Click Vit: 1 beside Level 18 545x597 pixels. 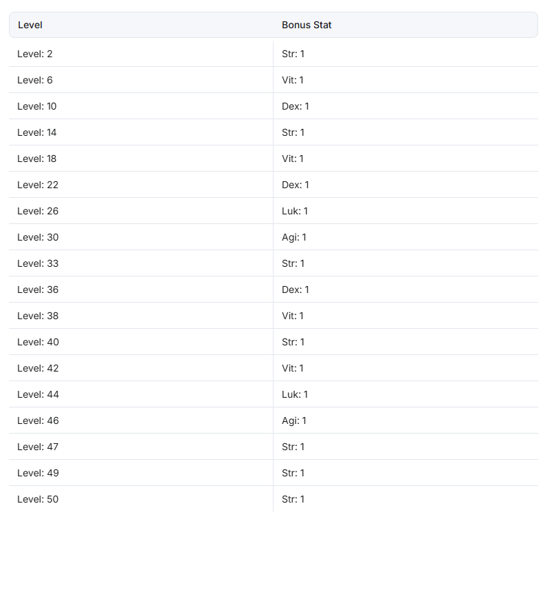coord(293,159)
